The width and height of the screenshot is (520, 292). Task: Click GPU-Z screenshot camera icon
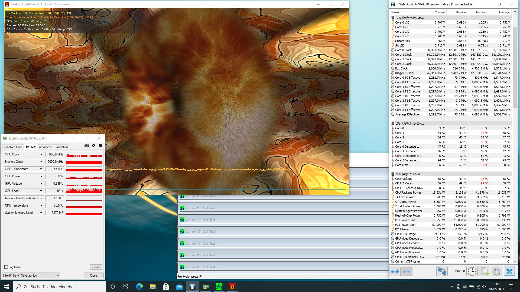click(87, 145)
